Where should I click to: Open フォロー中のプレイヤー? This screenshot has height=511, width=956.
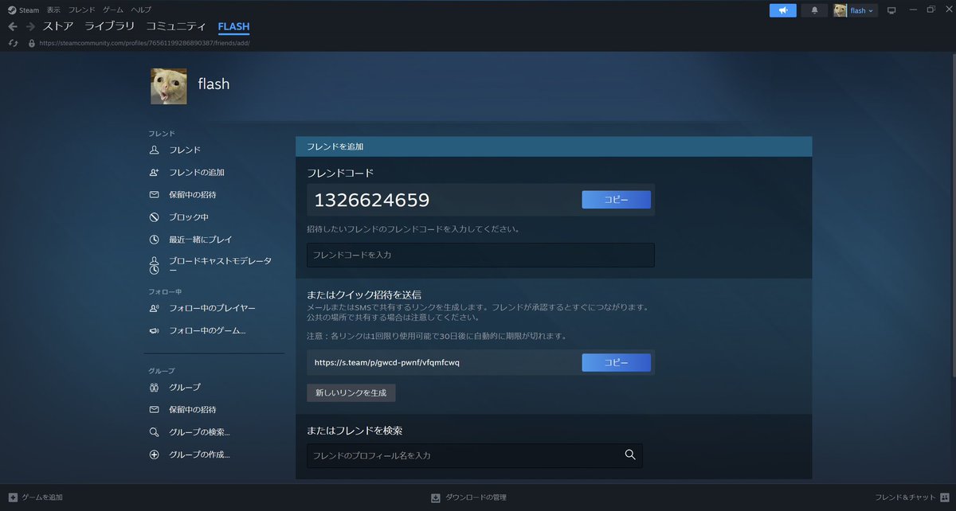[x=213, y=308]
